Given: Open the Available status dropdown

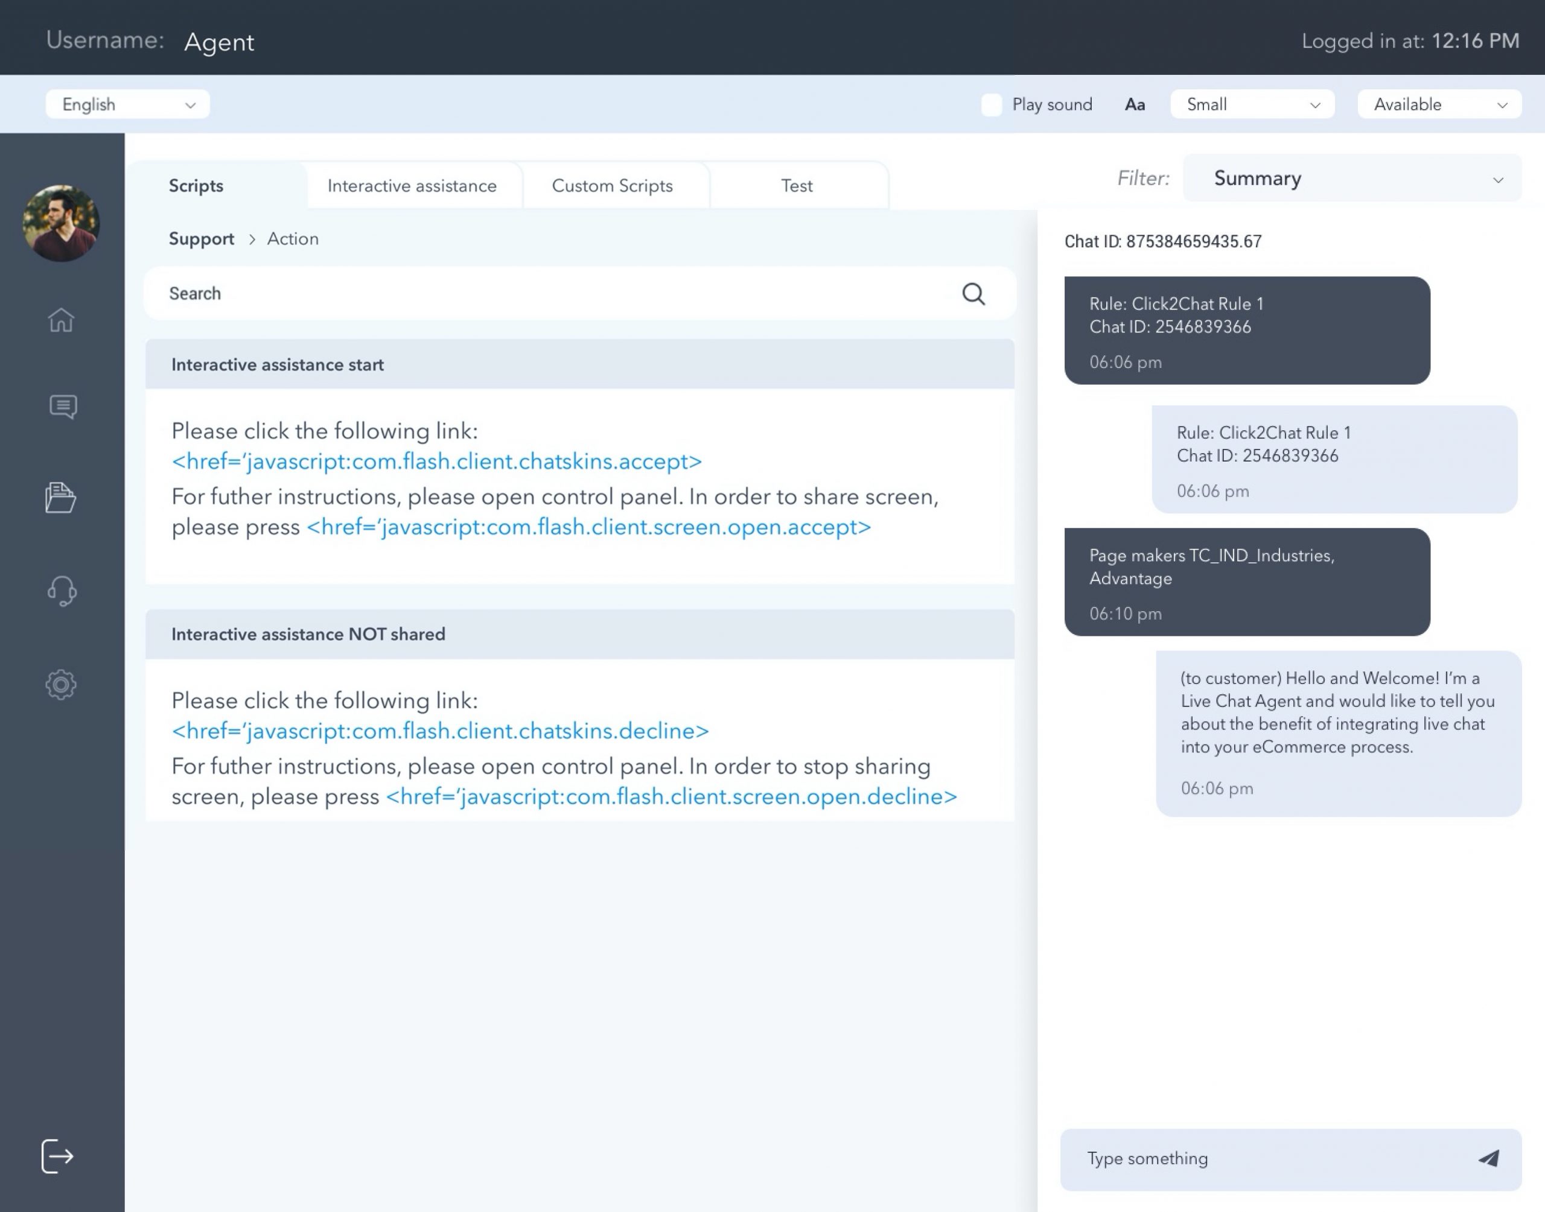Looking at the screenshot, I should (x=1439, y=104).
